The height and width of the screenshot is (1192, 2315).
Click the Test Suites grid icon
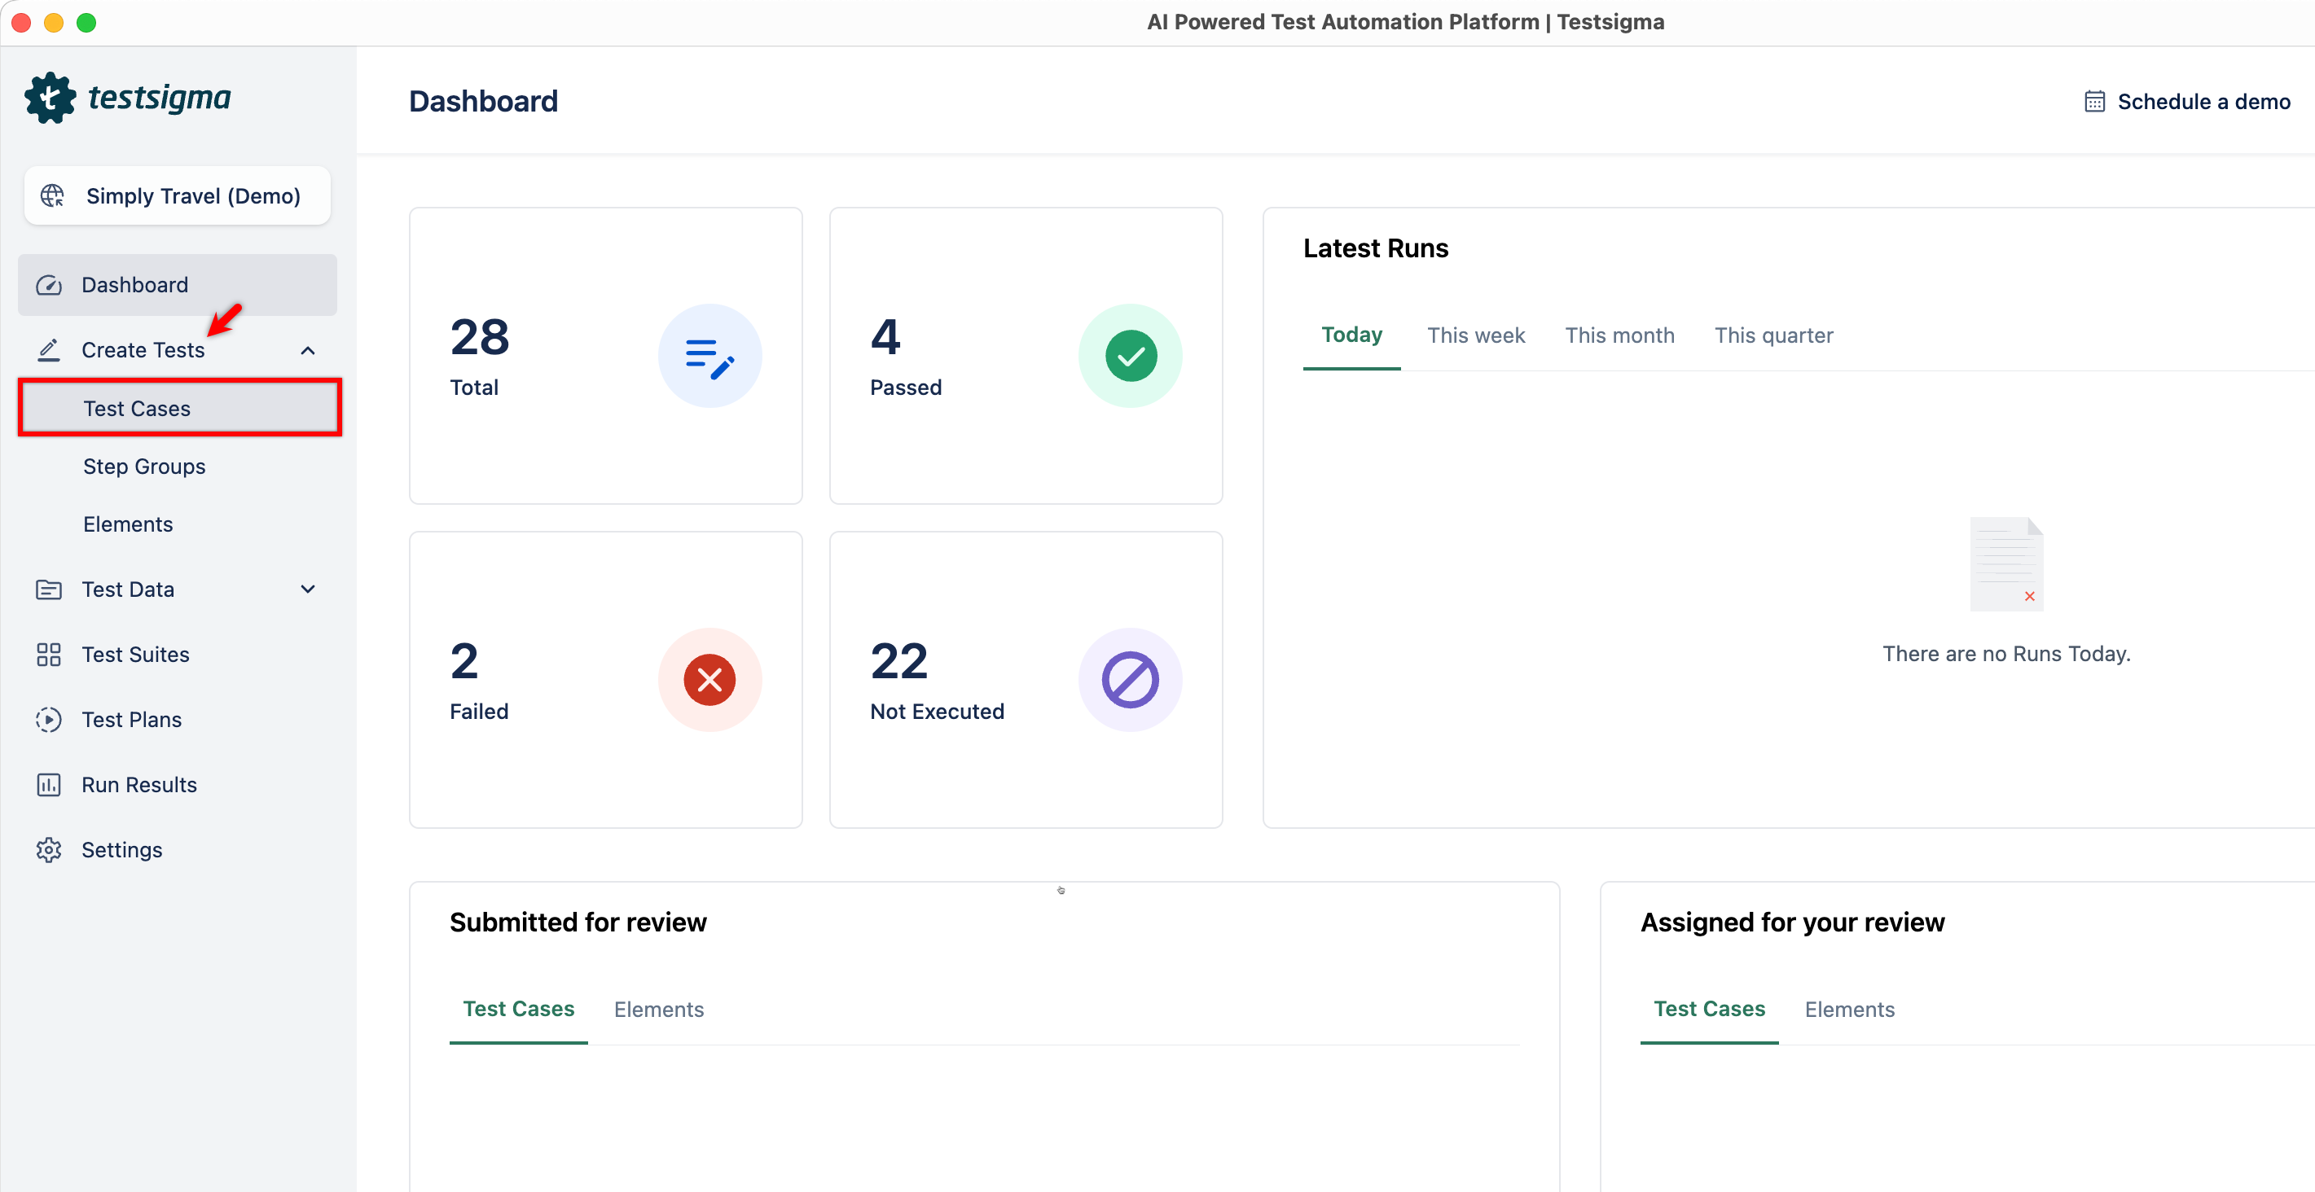point(49,655)
